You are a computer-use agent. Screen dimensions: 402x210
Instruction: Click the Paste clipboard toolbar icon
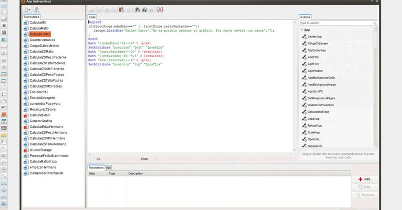(121, 10)
